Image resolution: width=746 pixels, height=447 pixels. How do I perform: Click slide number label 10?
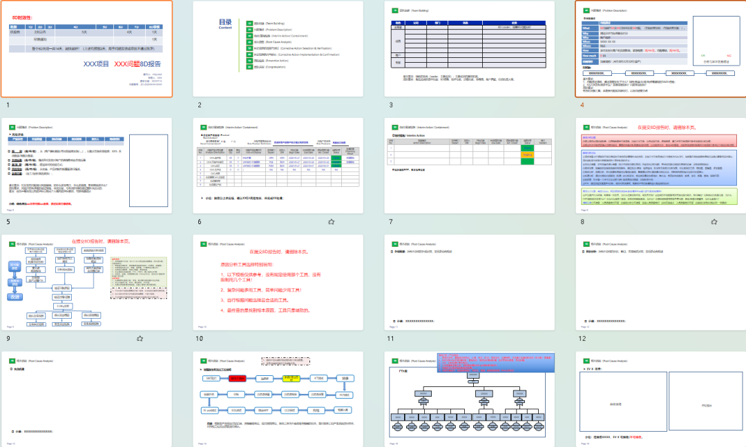(200, 339)
